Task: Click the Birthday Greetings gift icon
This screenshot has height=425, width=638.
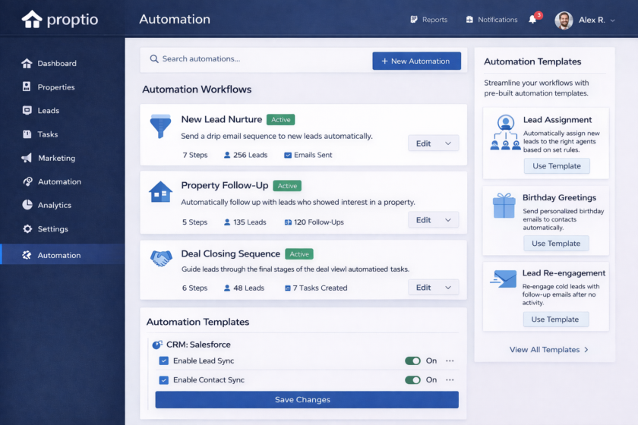Action: coord(504,206)
